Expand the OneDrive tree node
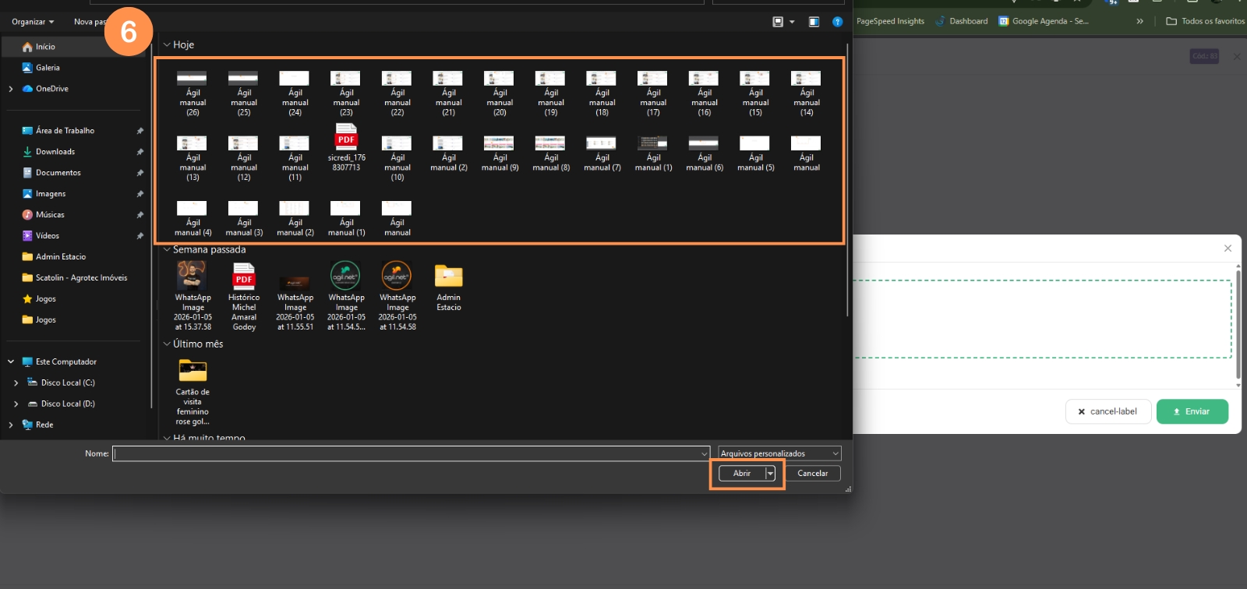 point(10,89)
